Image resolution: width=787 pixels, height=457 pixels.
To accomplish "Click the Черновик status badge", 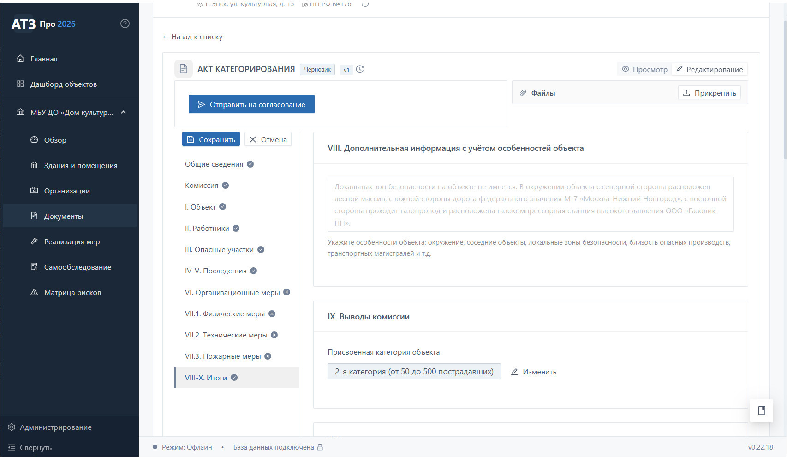I will (x=317, y=69).
